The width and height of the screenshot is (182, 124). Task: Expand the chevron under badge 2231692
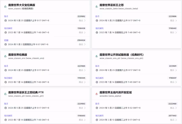(x=85, y=20)
